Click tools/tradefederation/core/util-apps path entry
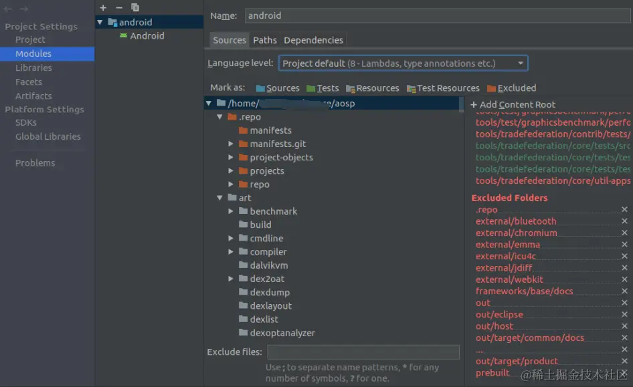The width and height of the screenshot is (633, 387). click(x=553, y=180)
